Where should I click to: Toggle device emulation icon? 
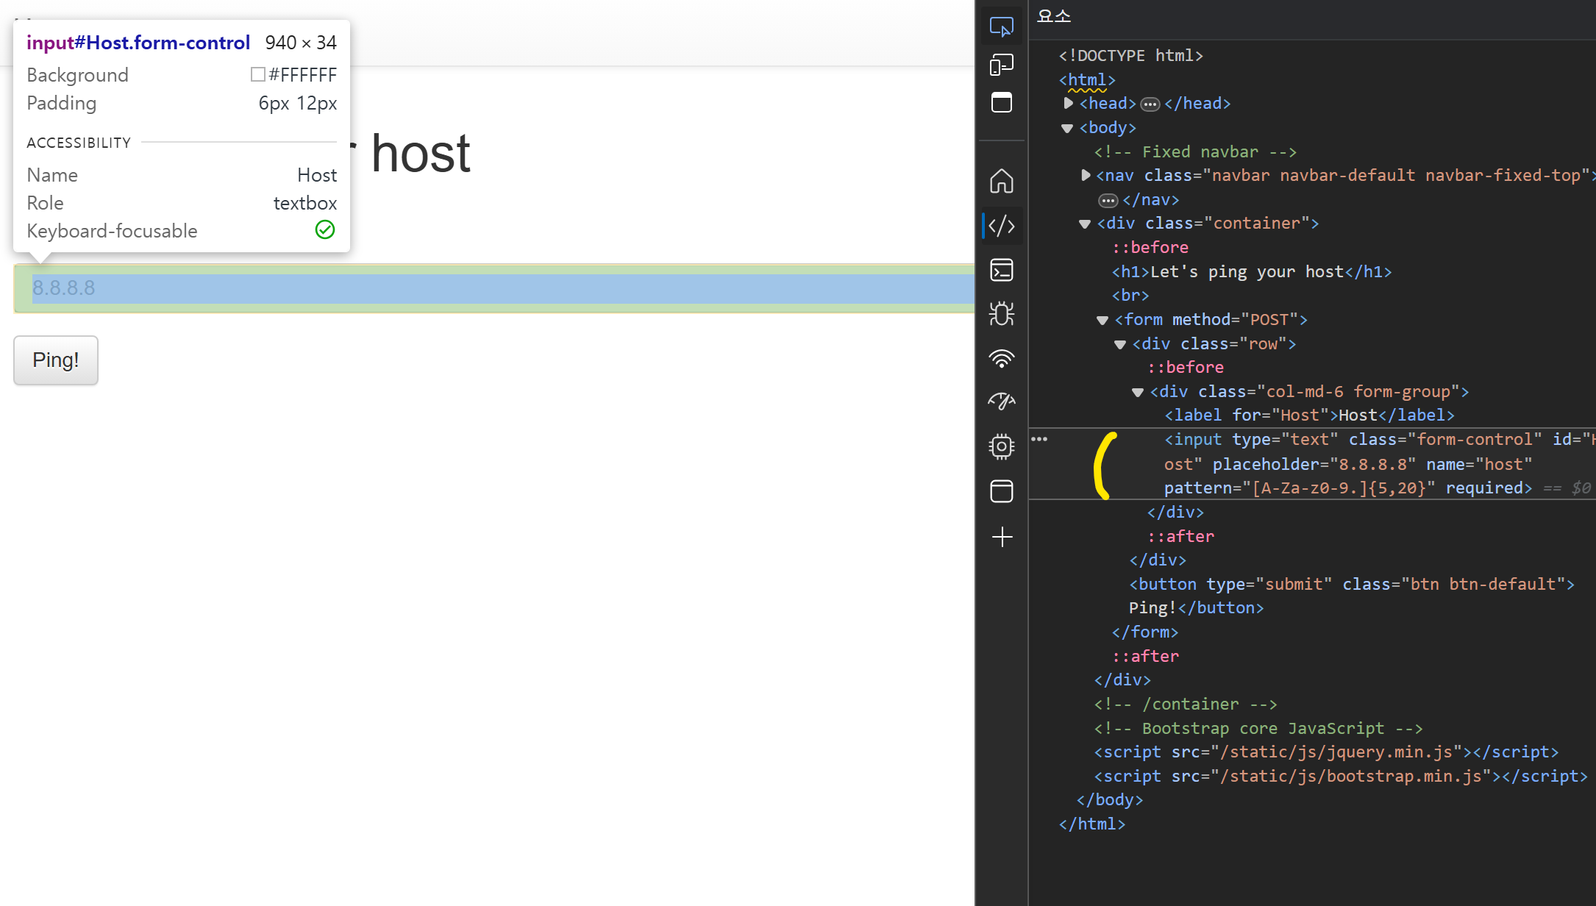[x=1002, y=65]
